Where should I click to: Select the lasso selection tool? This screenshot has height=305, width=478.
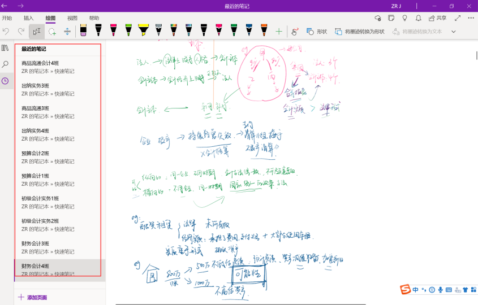[x=52, y=32]
